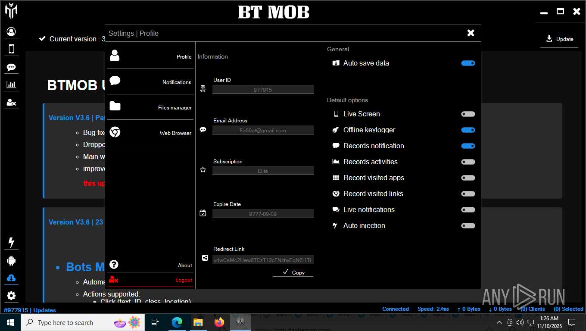Image resolution: width=586 pixels, height=331 pixels.
Task: Click the chart icon next to Records activities
Action: 336,162
